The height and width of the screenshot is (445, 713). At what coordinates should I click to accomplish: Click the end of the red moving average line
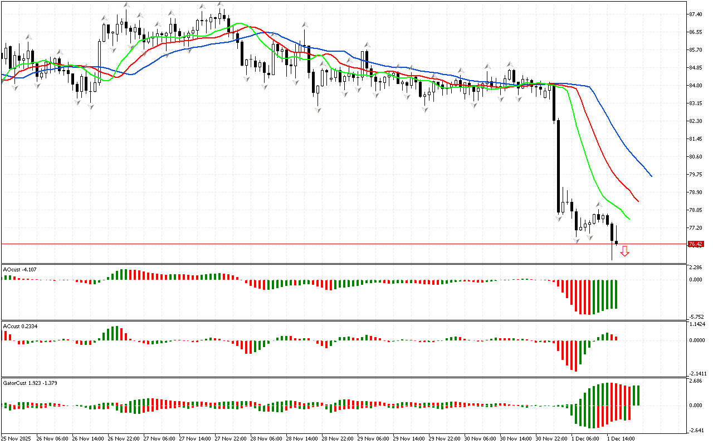[638, 201]
